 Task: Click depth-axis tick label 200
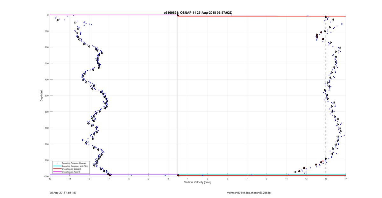click(x=46, y=47)
